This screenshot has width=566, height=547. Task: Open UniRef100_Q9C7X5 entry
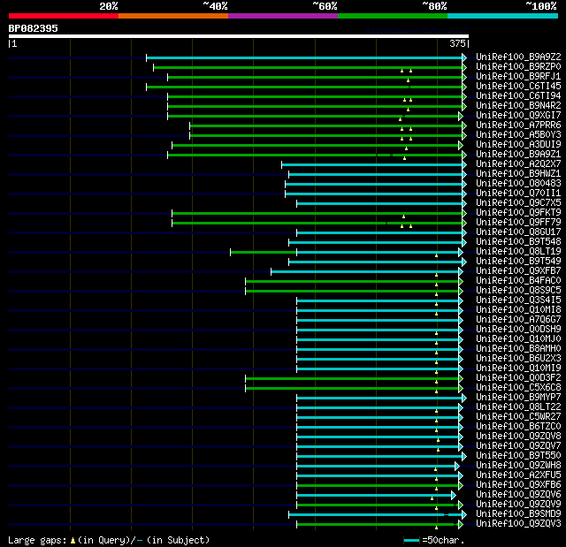[x=518, y=203]
